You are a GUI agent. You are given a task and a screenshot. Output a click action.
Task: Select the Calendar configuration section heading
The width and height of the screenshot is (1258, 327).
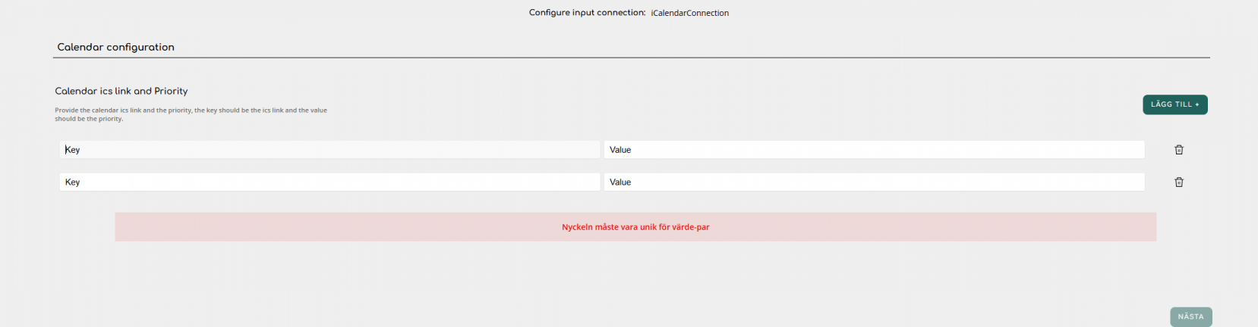[x=116, y=47]
